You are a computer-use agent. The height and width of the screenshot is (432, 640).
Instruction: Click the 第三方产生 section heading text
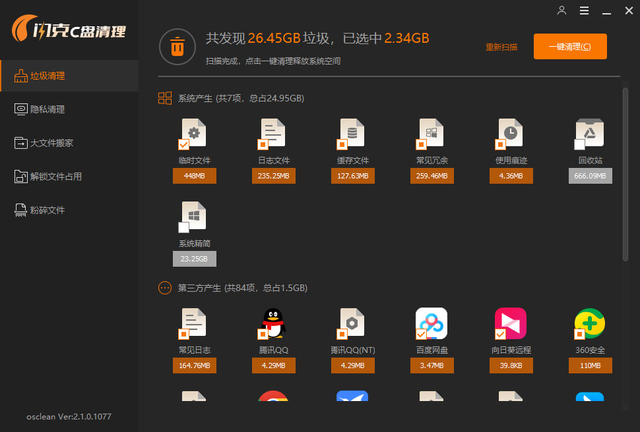click(242, 288)
